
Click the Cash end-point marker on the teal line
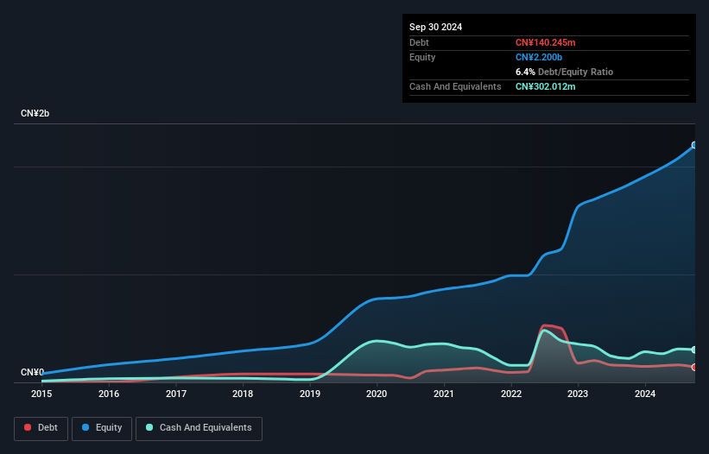coord(694,350)
